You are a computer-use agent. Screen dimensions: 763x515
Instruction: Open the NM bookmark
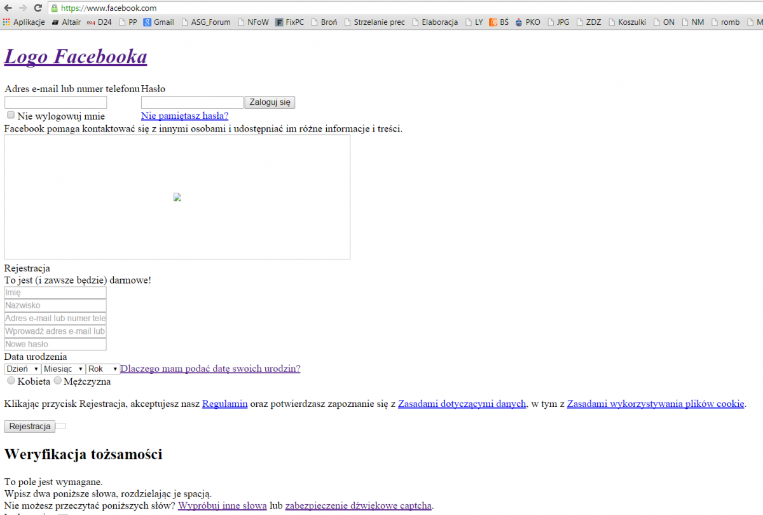692,22
